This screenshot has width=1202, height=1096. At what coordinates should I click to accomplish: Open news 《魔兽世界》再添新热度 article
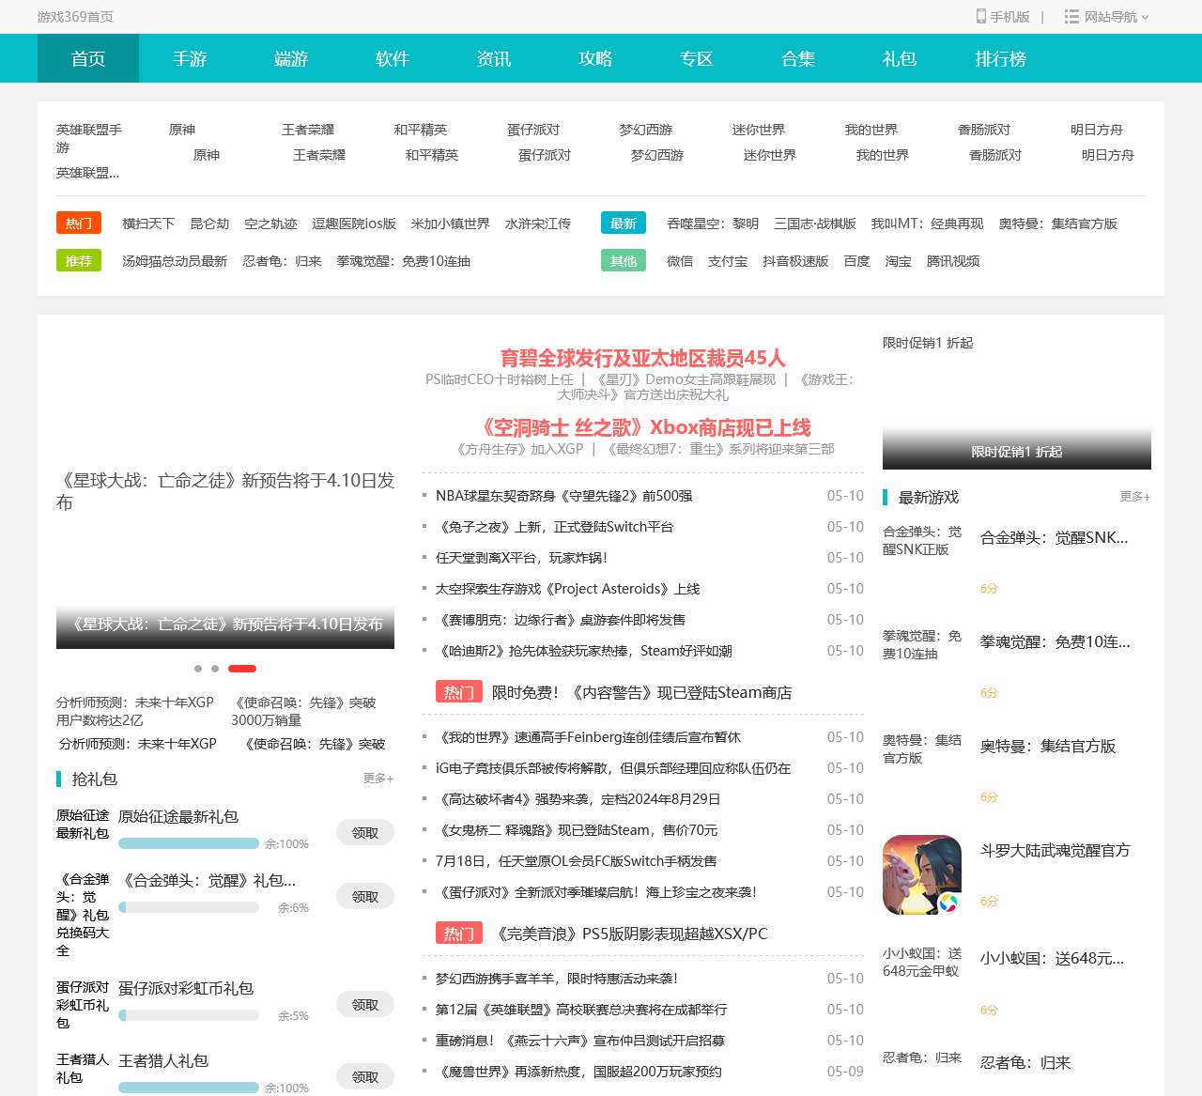(x=579, y=1072)
